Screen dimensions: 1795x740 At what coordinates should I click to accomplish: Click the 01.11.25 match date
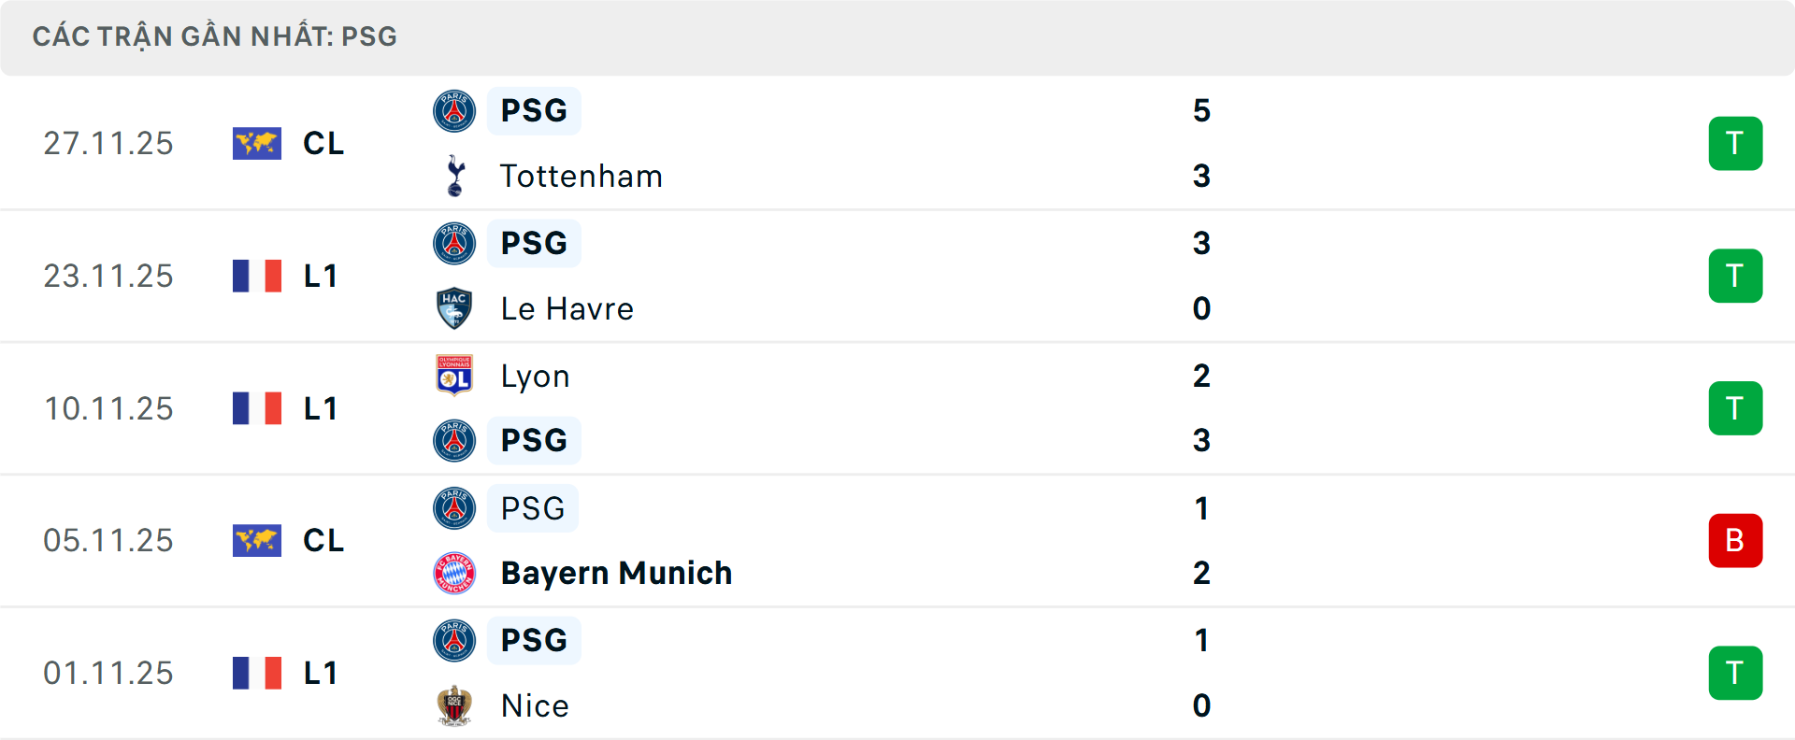pos(108,673)
